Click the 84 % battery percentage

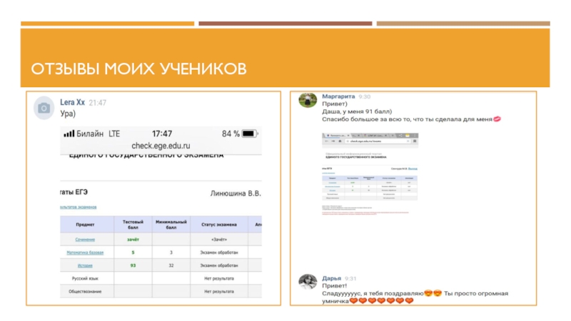(x=231, y=134)
